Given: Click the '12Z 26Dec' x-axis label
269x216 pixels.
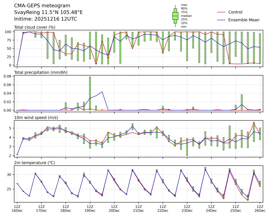Looking at the screenshot, I should [260, 208].
